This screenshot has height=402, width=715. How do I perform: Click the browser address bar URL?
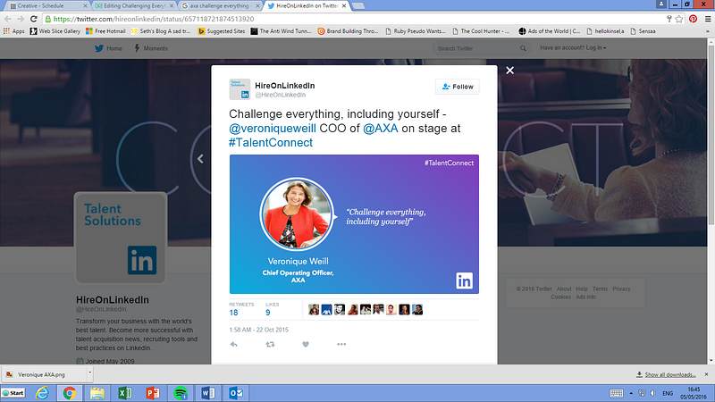[154, 19]
